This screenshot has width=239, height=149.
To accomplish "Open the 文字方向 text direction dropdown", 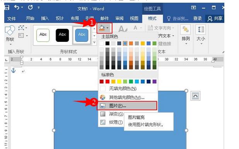I will click(161, 28).
